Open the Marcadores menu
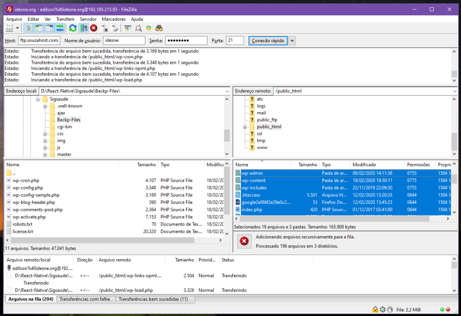This screenshot has height=316, width=461. point(113,19)
